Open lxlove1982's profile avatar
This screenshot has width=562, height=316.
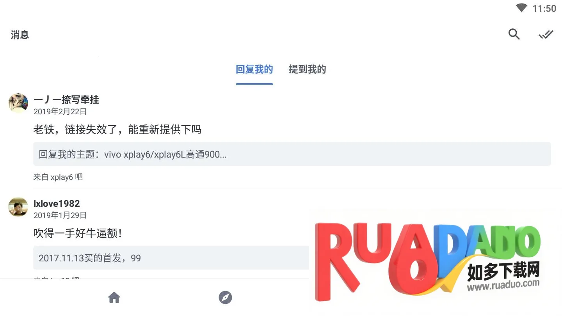click(18, 207)
